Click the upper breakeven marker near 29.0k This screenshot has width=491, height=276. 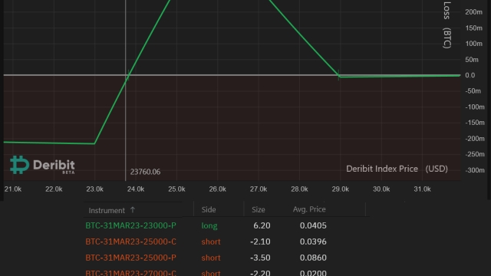click(338, 75)
